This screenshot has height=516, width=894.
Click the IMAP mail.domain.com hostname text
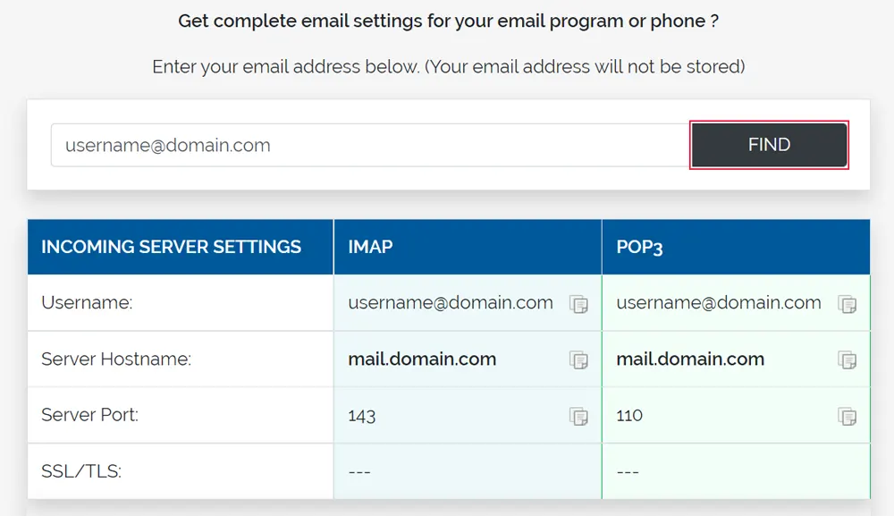point(422,360)
